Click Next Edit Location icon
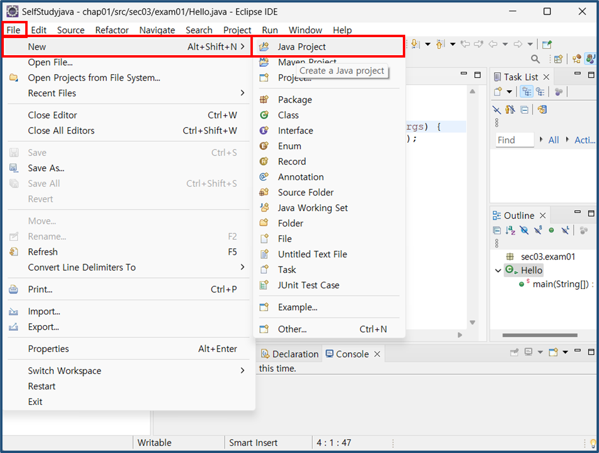Viewport: 599px width, 453px height. 479,44
